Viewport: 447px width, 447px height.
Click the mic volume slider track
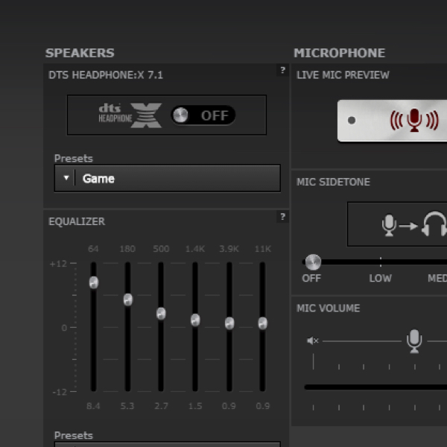[x=375, y=387]
